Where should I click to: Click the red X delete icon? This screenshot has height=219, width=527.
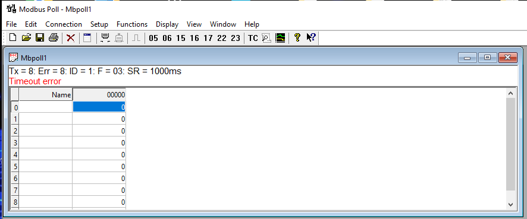point(71,37)
